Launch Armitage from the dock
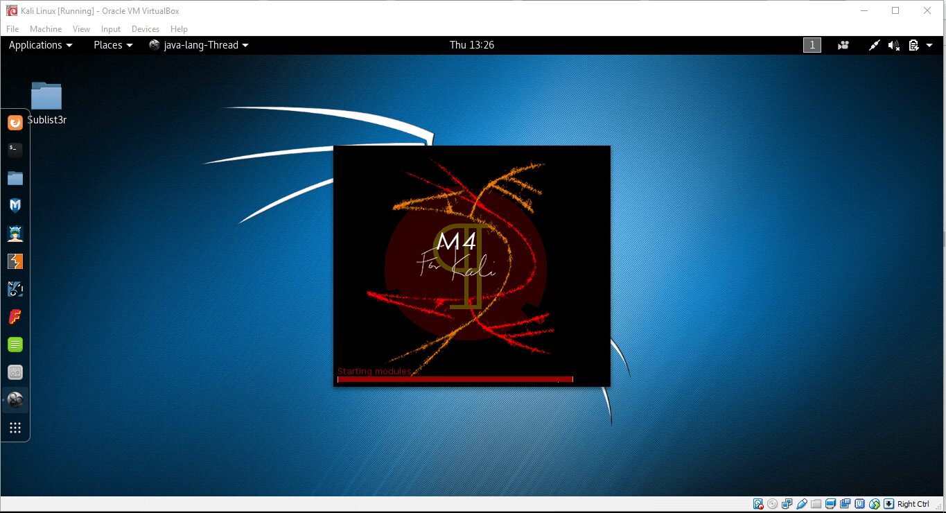Viewport: 946px width, 513px height. (15, 234)
